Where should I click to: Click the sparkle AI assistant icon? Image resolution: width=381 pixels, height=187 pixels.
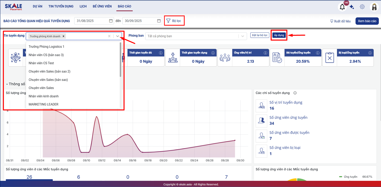(352, 7)
